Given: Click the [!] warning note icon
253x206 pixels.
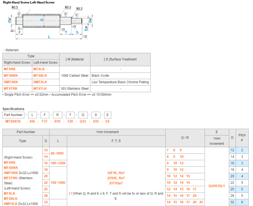Looking at the screenshot, I should pos(70,193).
